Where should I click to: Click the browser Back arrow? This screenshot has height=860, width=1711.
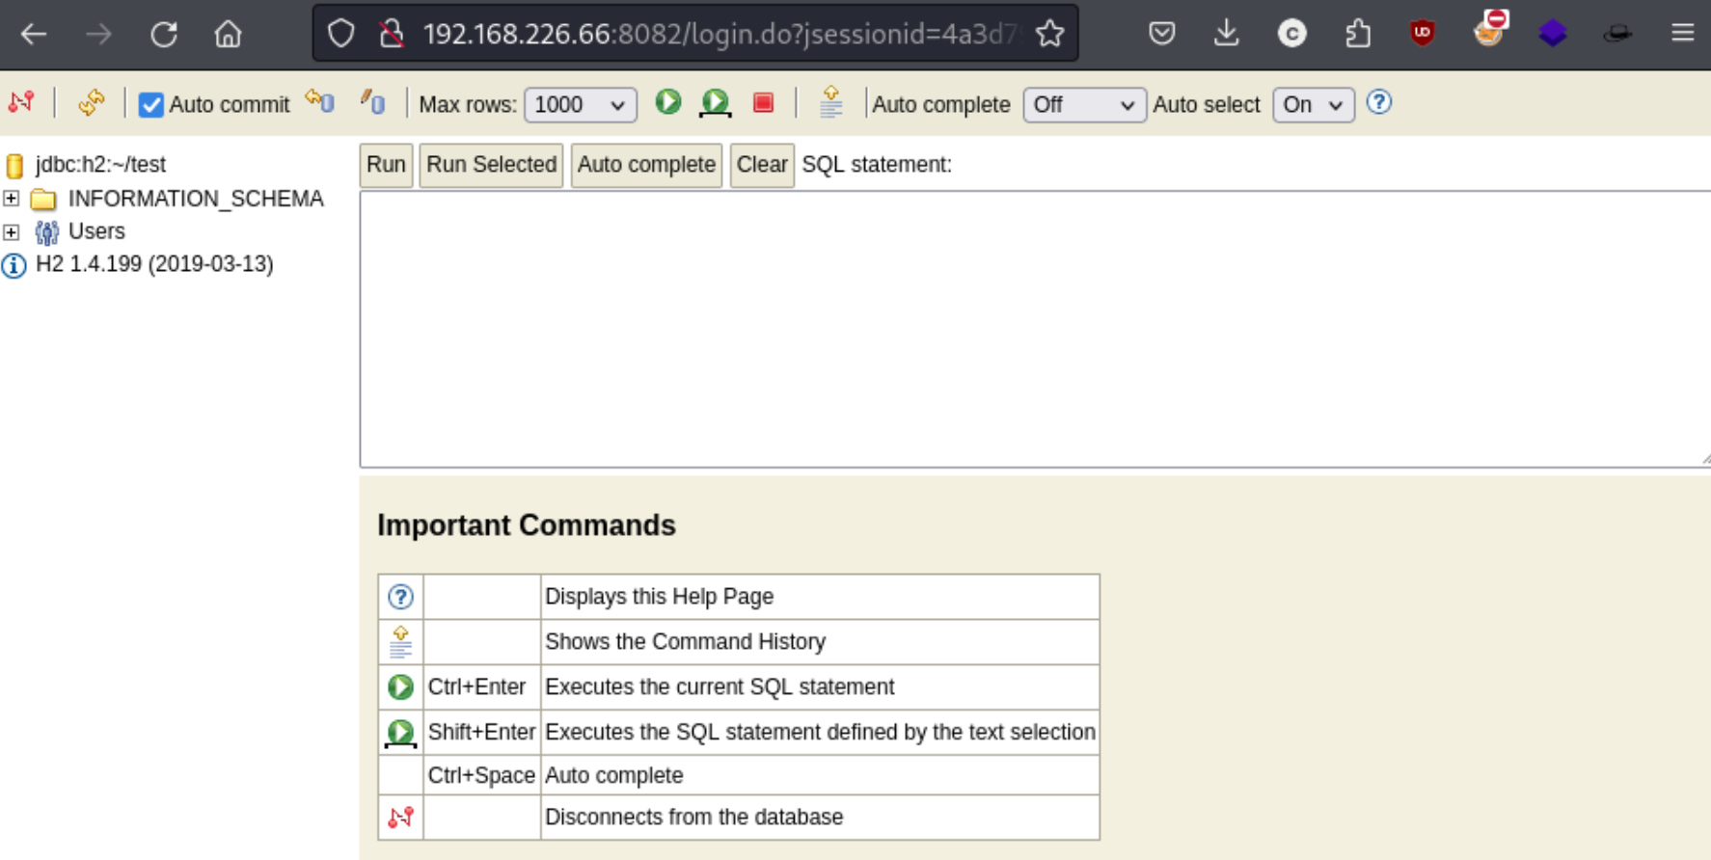coord(34,35)
